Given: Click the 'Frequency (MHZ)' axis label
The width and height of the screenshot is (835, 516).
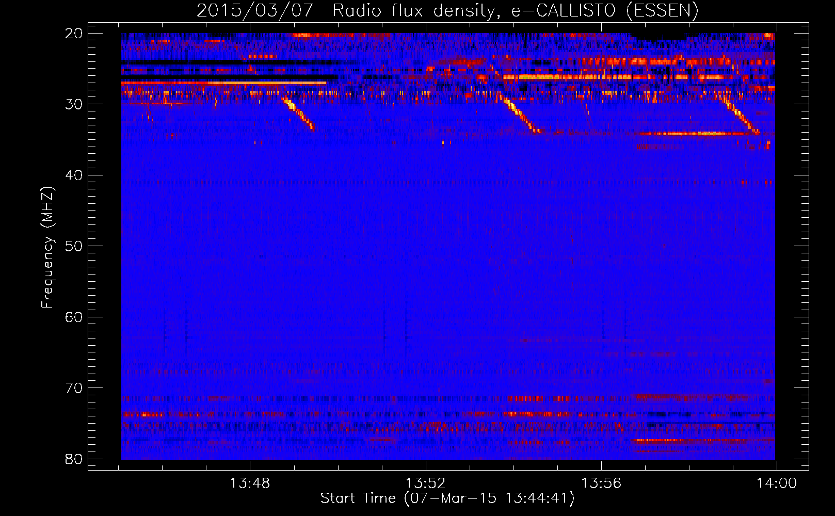Looking at the screenshot, I should [47, 248].
